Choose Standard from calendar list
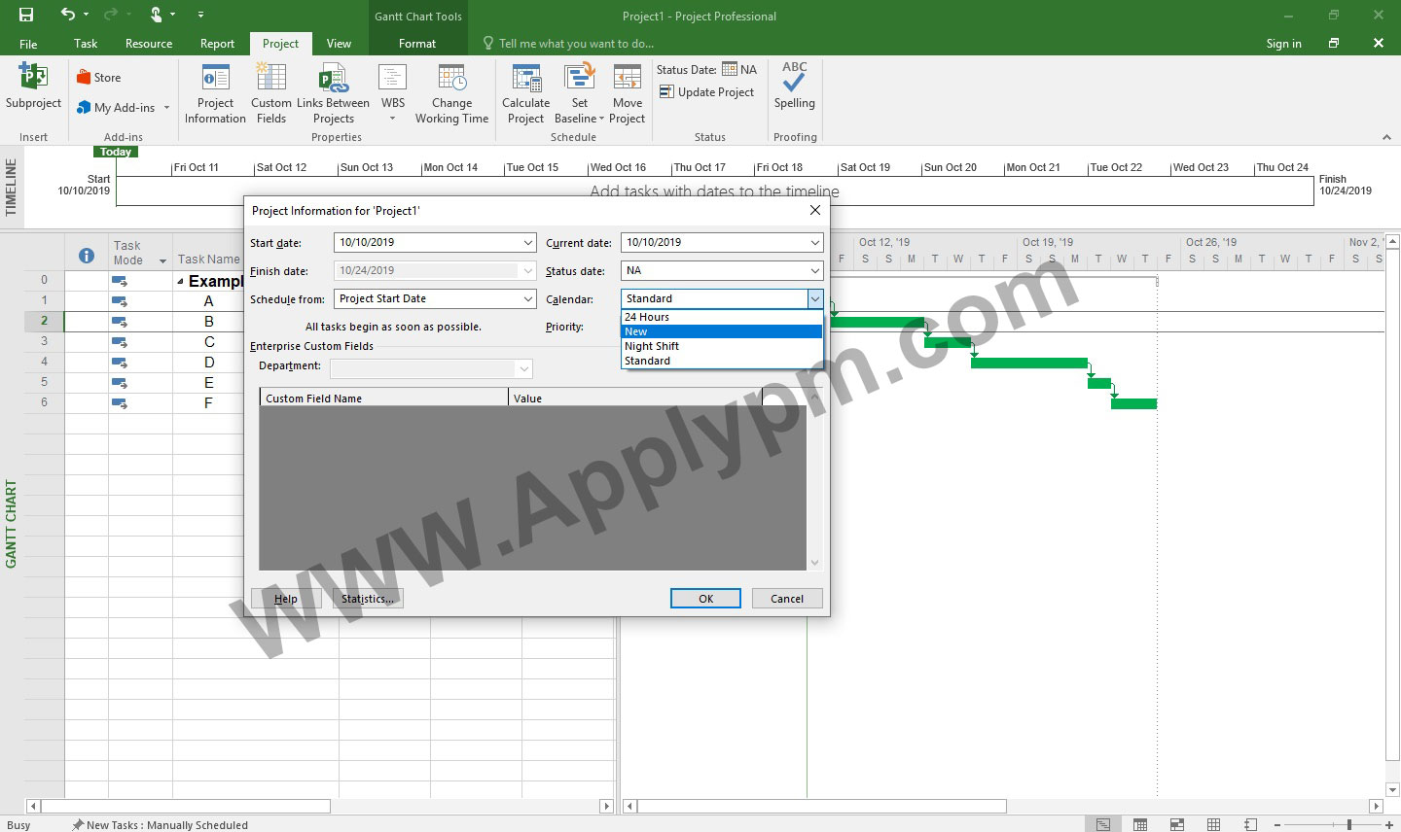Viewport: 1401px width, 832px height. click(722, 361)
